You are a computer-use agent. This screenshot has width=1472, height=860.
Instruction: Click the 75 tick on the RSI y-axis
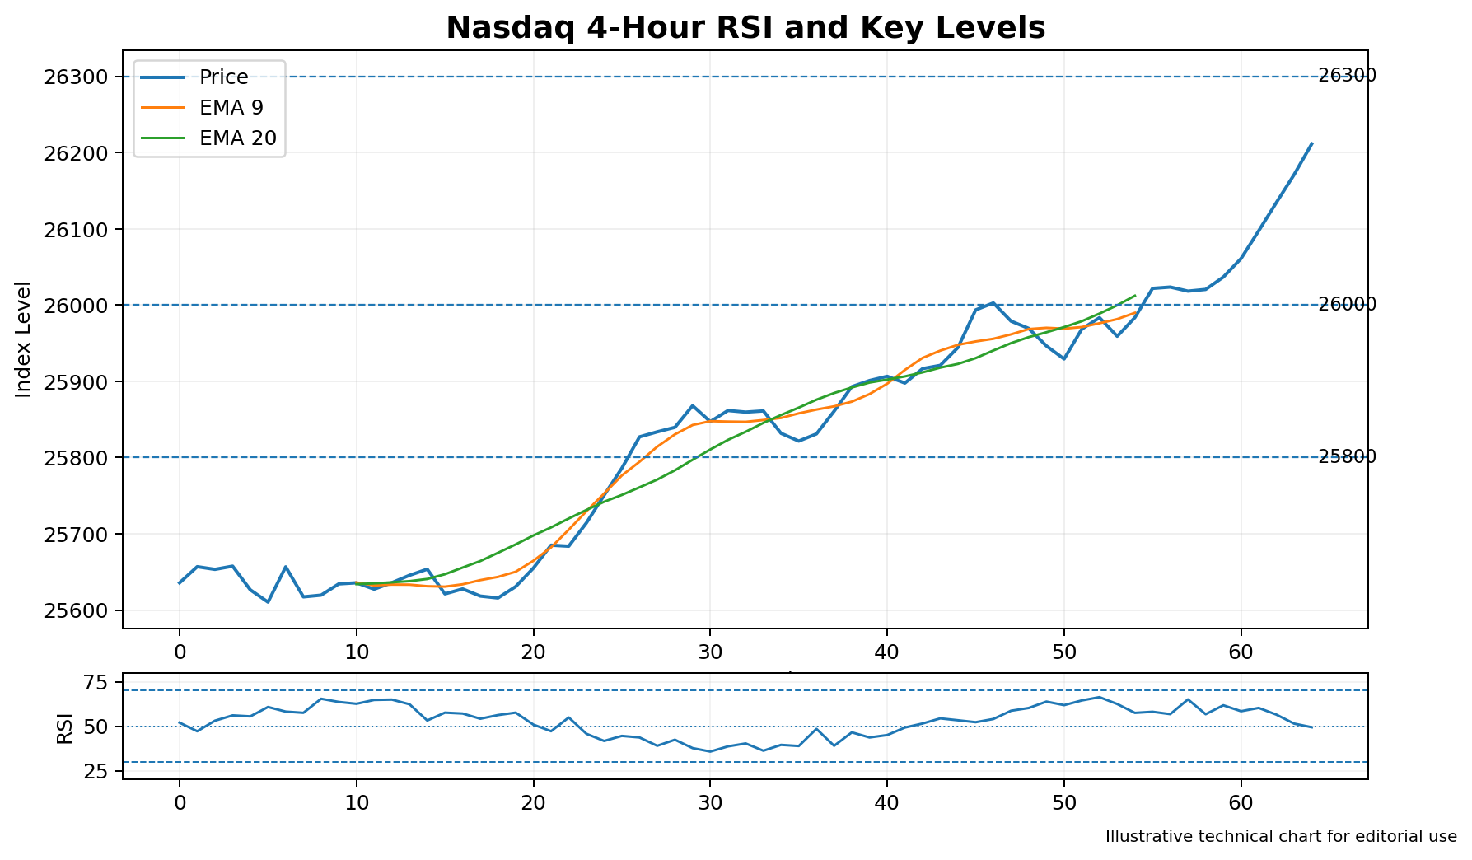[97, 682]
